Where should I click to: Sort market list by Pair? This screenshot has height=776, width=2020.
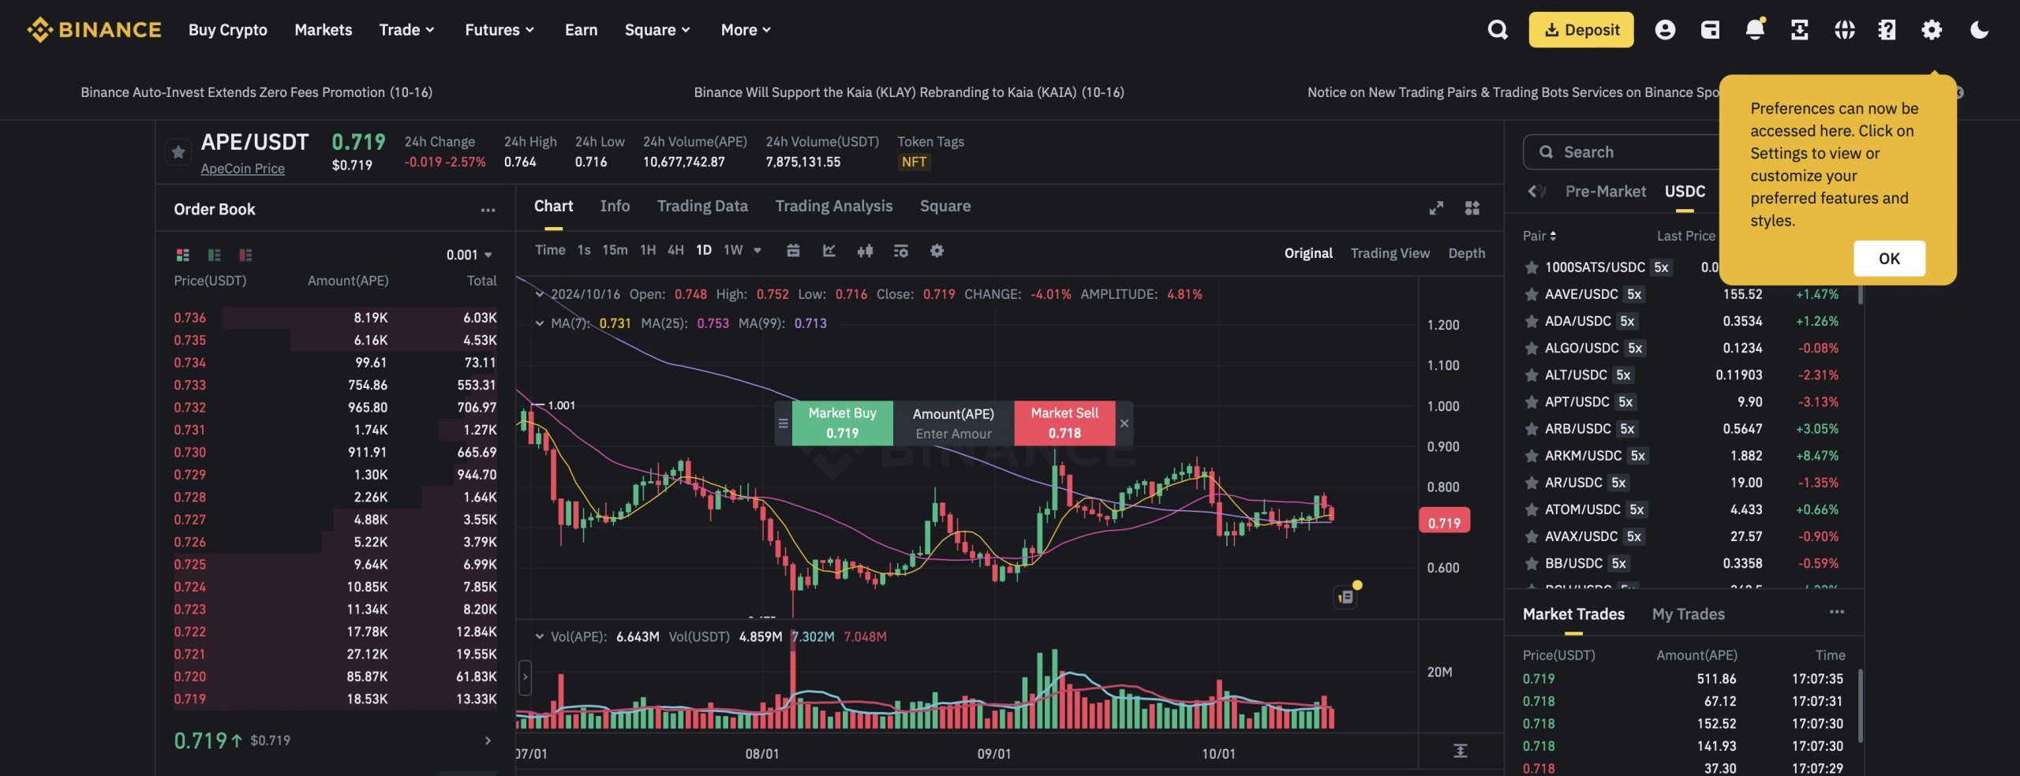1539,236
